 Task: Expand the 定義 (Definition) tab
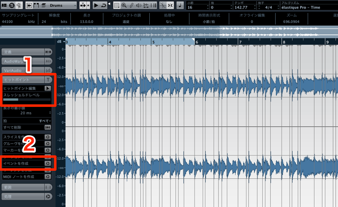[x=23, y=52]
